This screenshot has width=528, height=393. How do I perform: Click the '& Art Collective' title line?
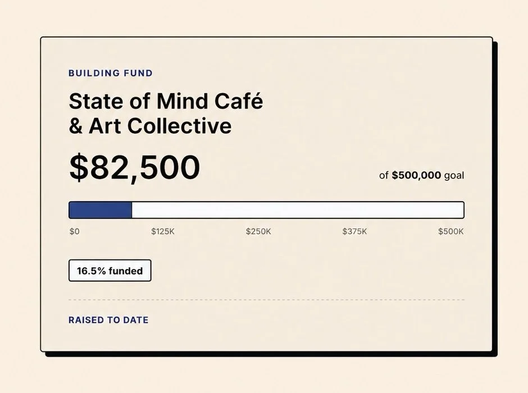(150, 126)
